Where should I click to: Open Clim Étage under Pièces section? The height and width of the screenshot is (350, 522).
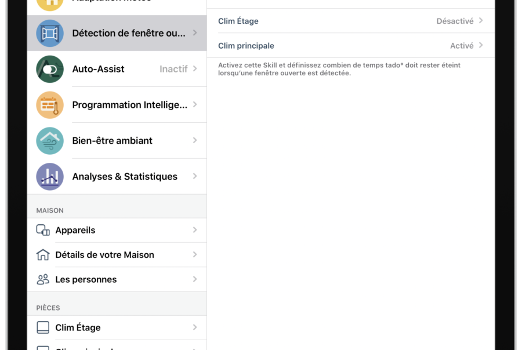click(117, 328)
